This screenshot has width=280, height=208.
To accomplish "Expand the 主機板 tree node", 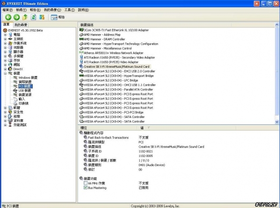I will click(x=5, y=39).
